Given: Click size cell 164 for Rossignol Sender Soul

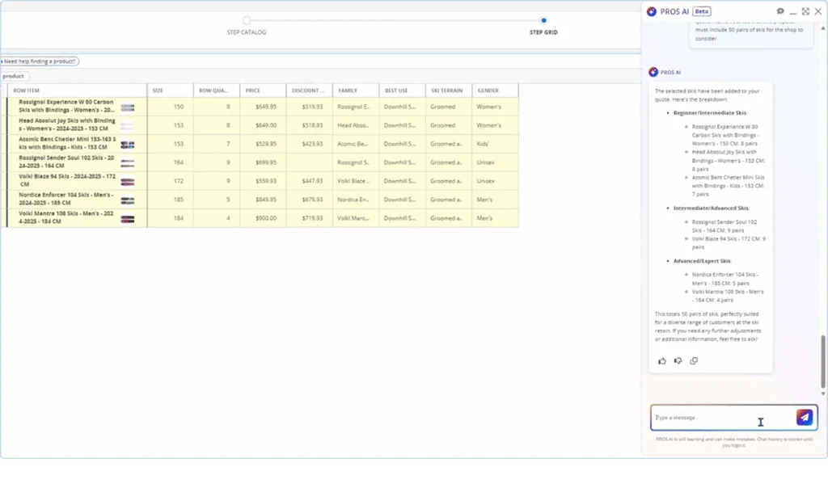Looking at the screenshot, I should [x=170, y=162].
